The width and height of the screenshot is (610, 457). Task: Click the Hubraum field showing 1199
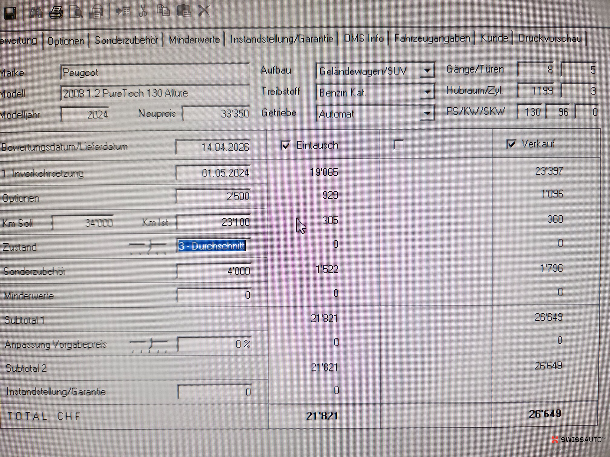point(536,90)
